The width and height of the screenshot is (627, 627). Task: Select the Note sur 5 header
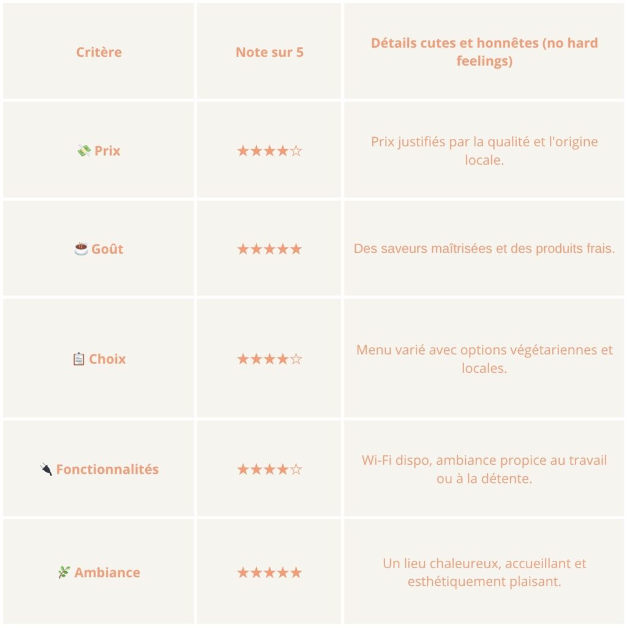click(x=269, y=52)
